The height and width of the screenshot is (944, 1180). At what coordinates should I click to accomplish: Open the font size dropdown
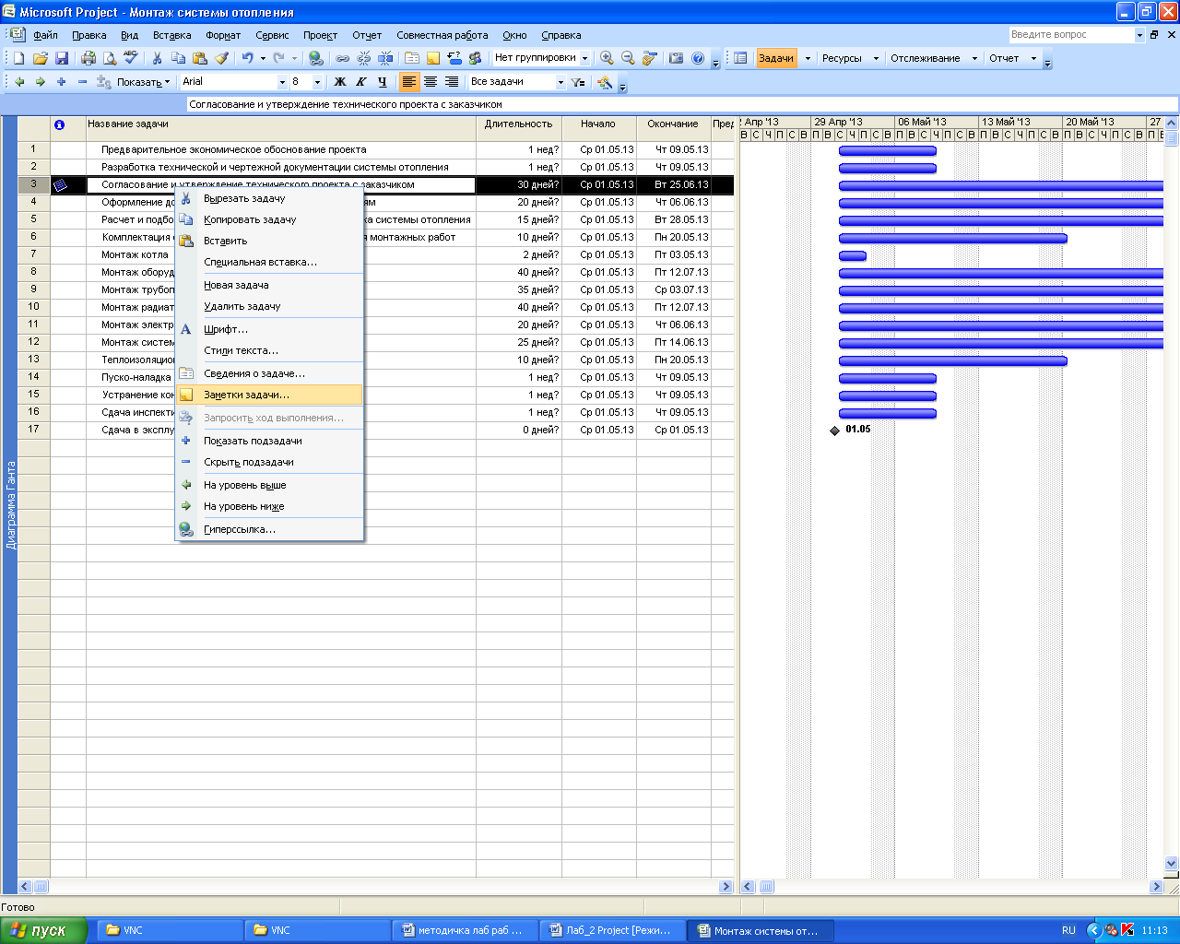(x=317, y=82)
